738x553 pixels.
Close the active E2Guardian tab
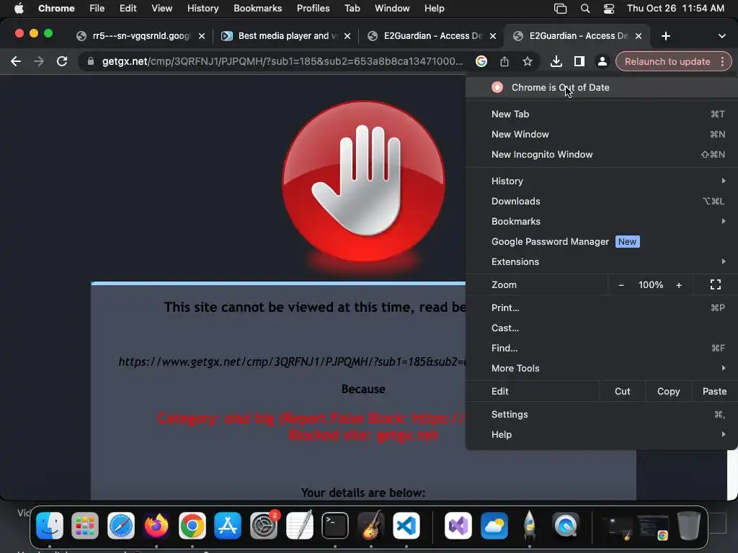639,36
